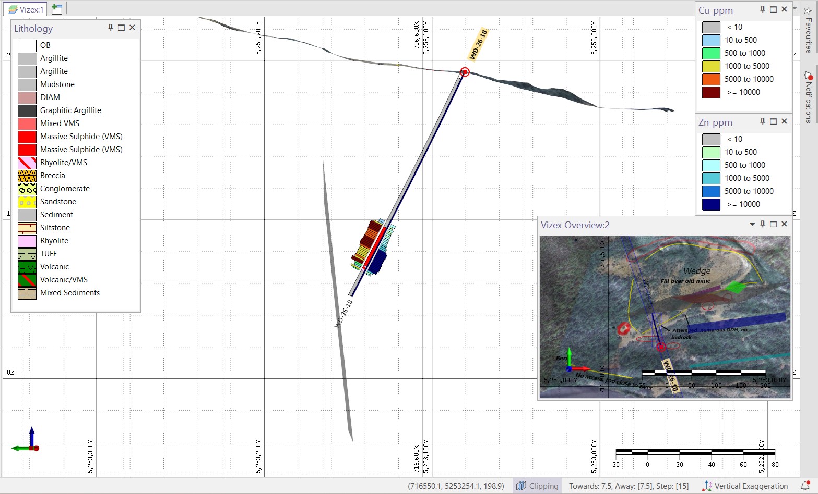
Task: Click the Vertical Exaggeration button
Action: click(745, 486)
